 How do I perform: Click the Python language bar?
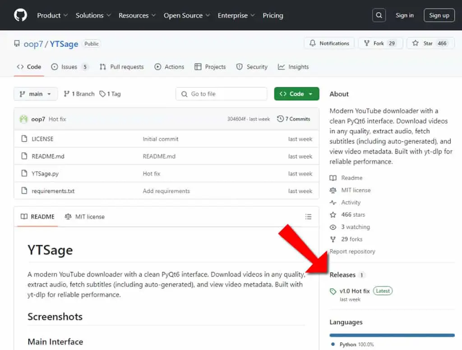click(x=392, y=335)
